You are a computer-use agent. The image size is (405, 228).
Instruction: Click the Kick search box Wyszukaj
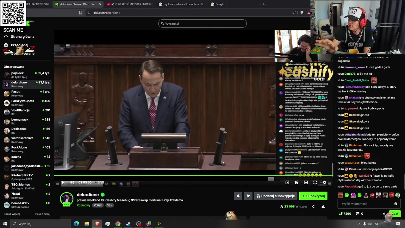click(202, 23)
